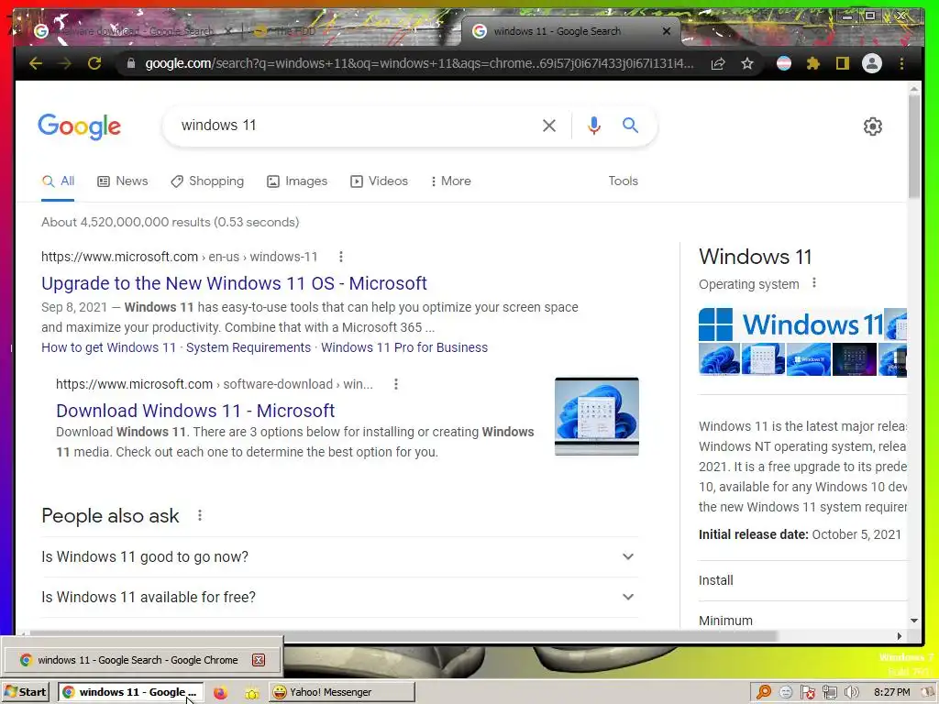This screenshot has height=704, width=939.
Task: Open the Windows 11 logo banner image
Action: pyautogui.click(x=790, y=324)
